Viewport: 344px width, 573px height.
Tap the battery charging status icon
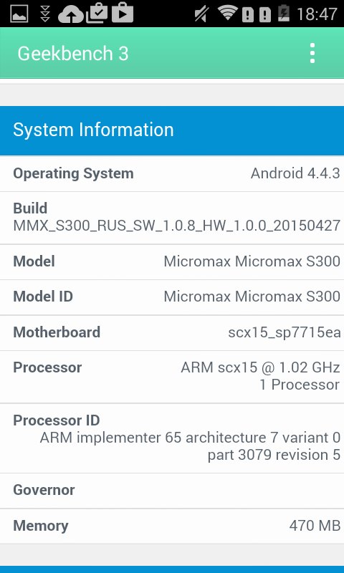click(284, 14)
